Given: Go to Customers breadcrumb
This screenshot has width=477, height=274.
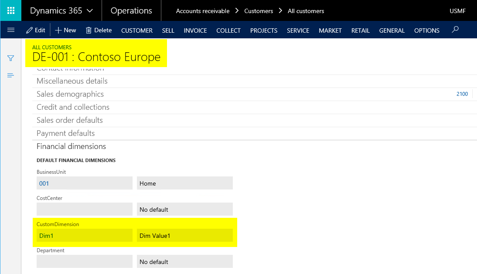Looking at the screenshot, I should [259, 11].
